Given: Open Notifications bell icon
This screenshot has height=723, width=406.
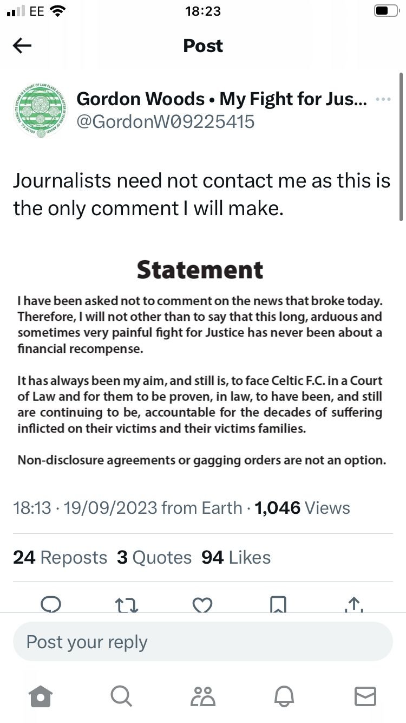Looking at the screenshot, I should (285, 696).
